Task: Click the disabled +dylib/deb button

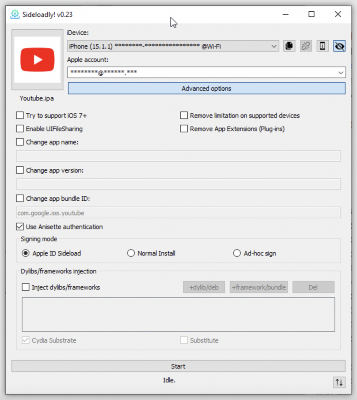Action: pos(204,287)
